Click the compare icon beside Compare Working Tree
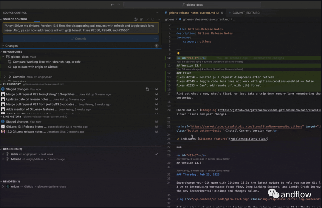This screenshot has height=208, width=322. 10,62
